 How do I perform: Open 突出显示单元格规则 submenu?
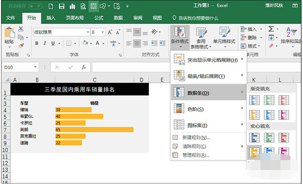pos(209,59)
